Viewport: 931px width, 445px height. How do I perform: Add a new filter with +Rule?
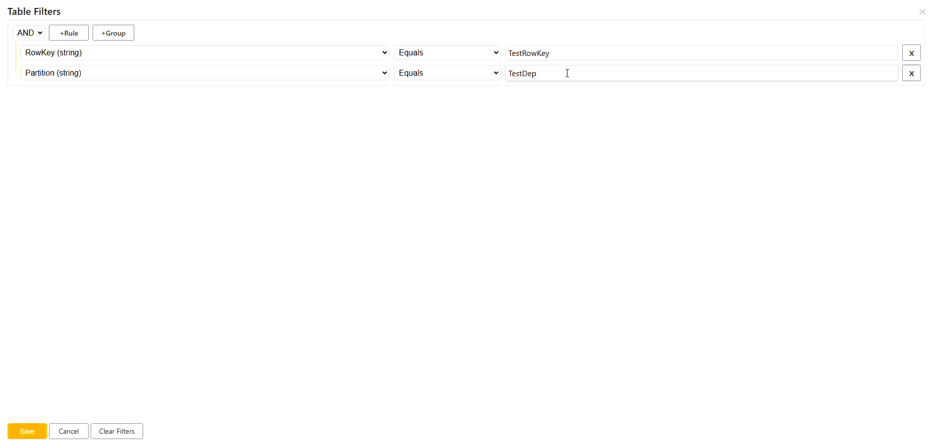click(x=69, y=33)
